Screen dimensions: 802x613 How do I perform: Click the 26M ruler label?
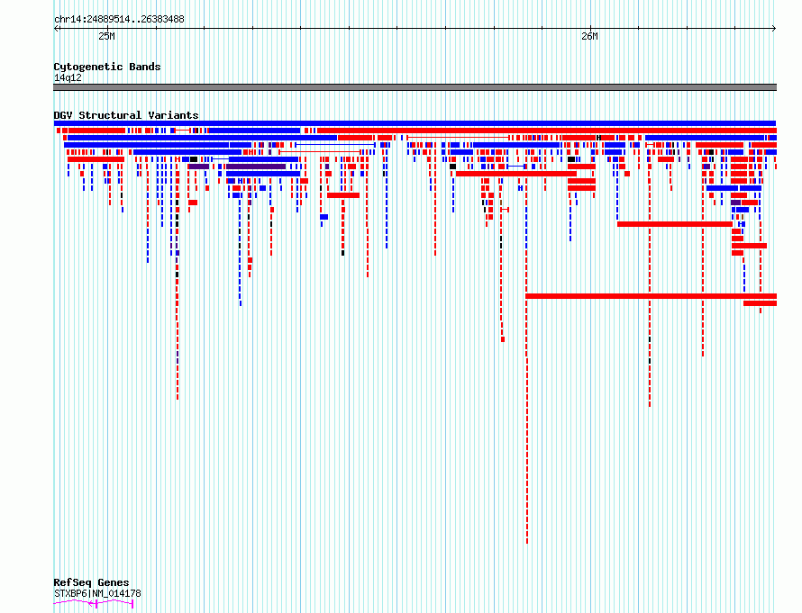coord(589,36)
